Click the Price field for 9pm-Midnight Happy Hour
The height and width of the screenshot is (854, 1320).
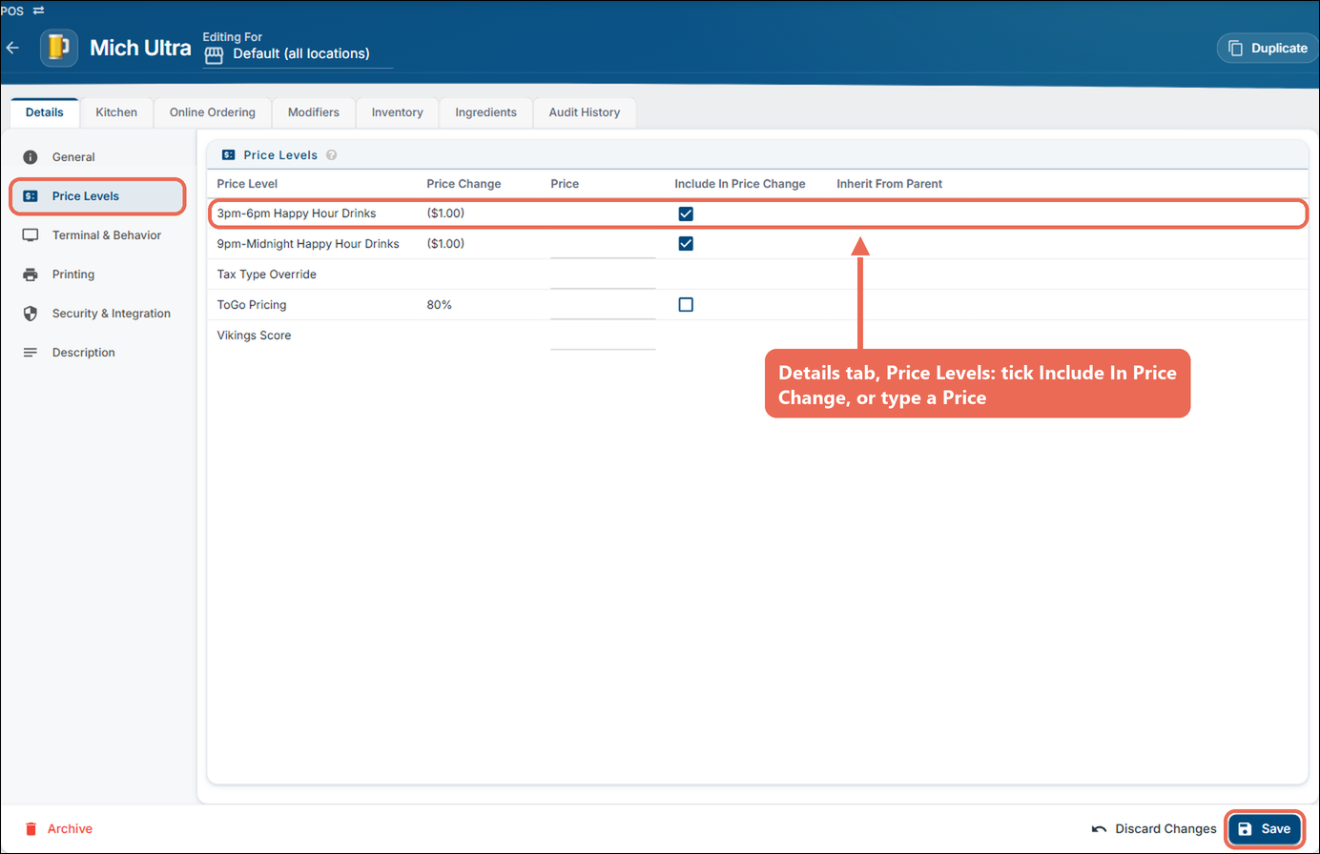pos(603,244)
